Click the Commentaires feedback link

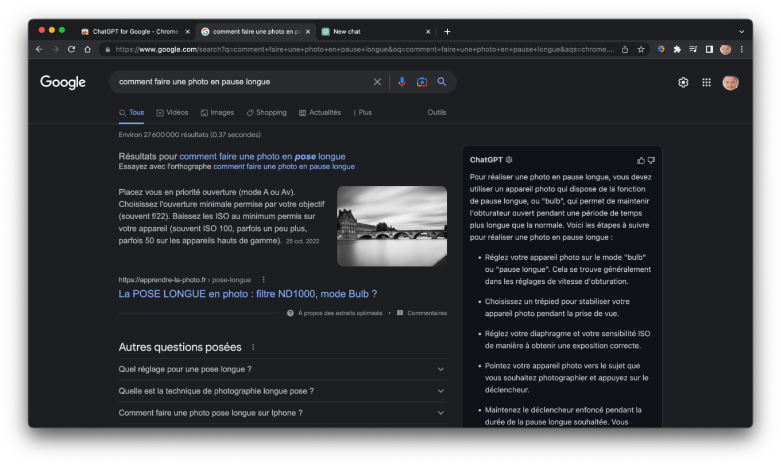click(x=422, y=313)
